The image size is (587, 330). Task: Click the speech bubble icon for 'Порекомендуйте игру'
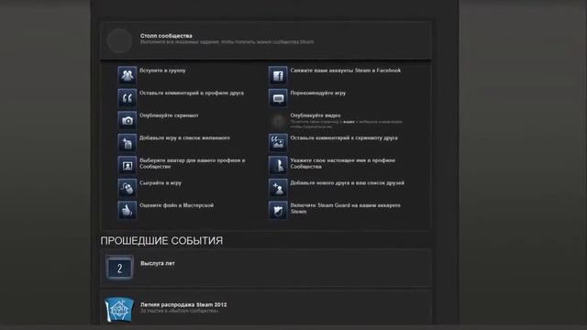coord(278,98)
